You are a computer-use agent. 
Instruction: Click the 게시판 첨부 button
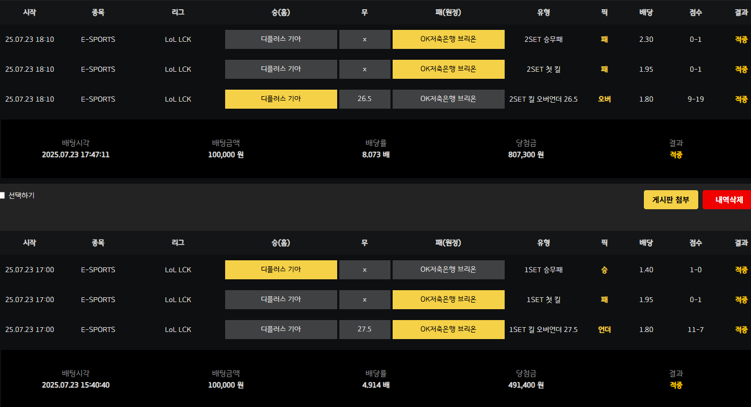coord(671,200)
